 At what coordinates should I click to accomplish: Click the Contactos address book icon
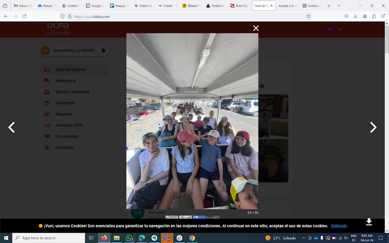point(47,148)
